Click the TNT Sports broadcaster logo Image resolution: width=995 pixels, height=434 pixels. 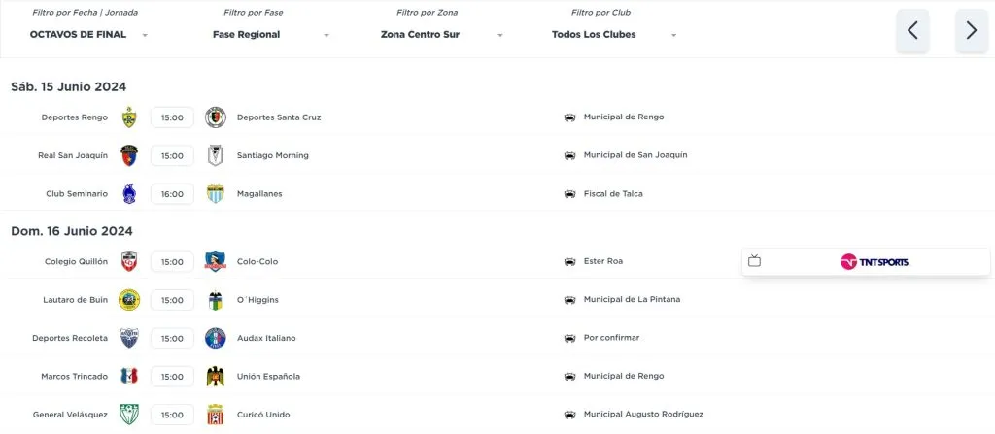coord(875,261)
